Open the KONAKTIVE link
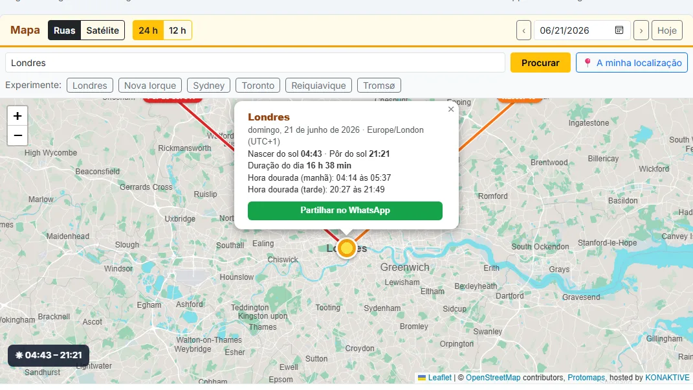The height and width of the screenshot is (390, 693). [x=667, y=378]
